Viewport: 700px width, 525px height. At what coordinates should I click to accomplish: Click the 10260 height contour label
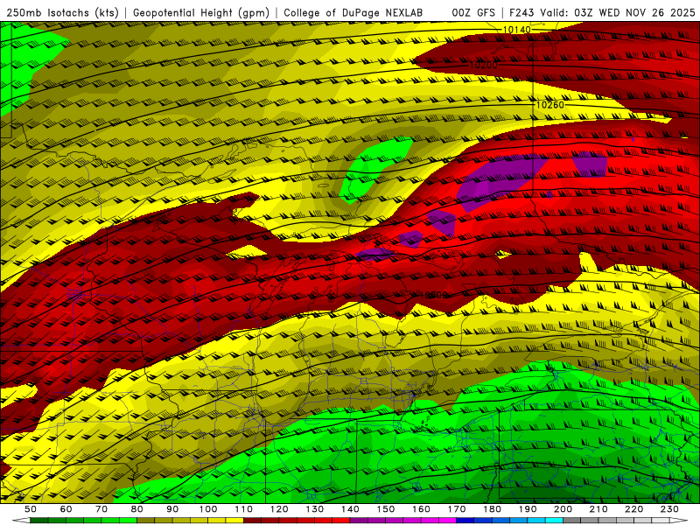[550, 105]
